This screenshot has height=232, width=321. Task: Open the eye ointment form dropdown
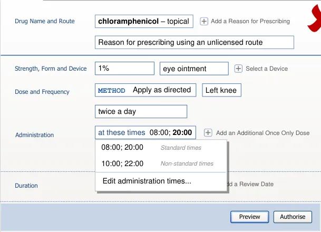(193, 69)
